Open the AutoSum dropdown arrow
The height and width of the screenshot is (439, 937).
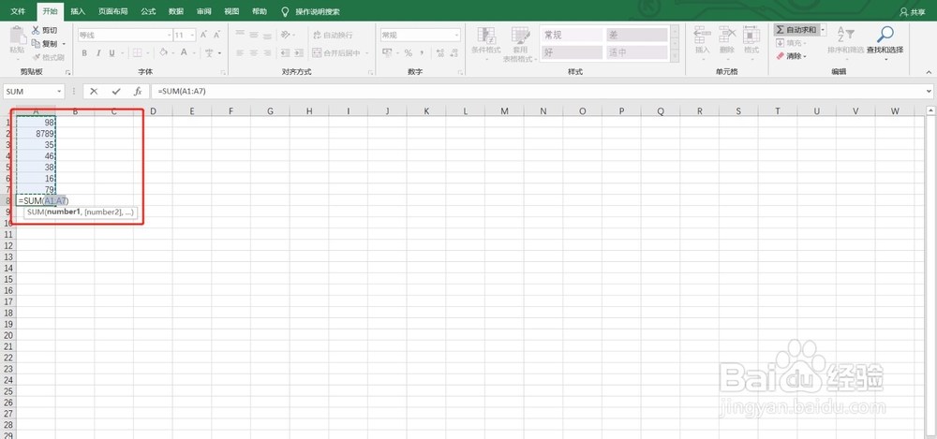[x=823, y=30]
